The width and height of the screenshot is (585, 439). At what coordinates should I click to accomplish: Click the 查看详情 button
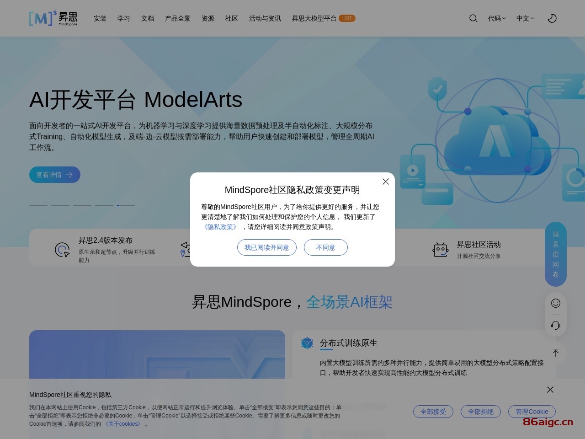tap(55, 175)
